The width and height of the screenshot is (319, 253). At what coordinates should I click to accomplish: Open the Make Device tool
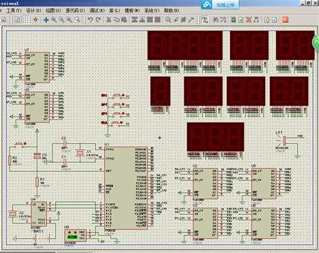pyautogui.click(x=176, y=20)
